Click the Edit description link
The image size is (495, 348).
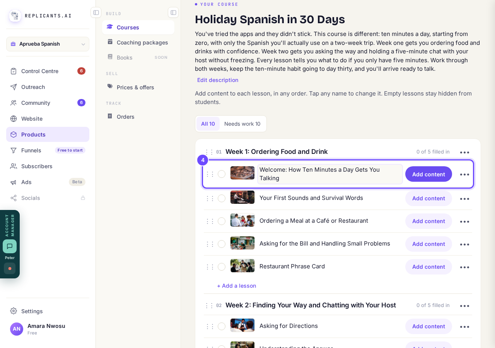[218, 80]
